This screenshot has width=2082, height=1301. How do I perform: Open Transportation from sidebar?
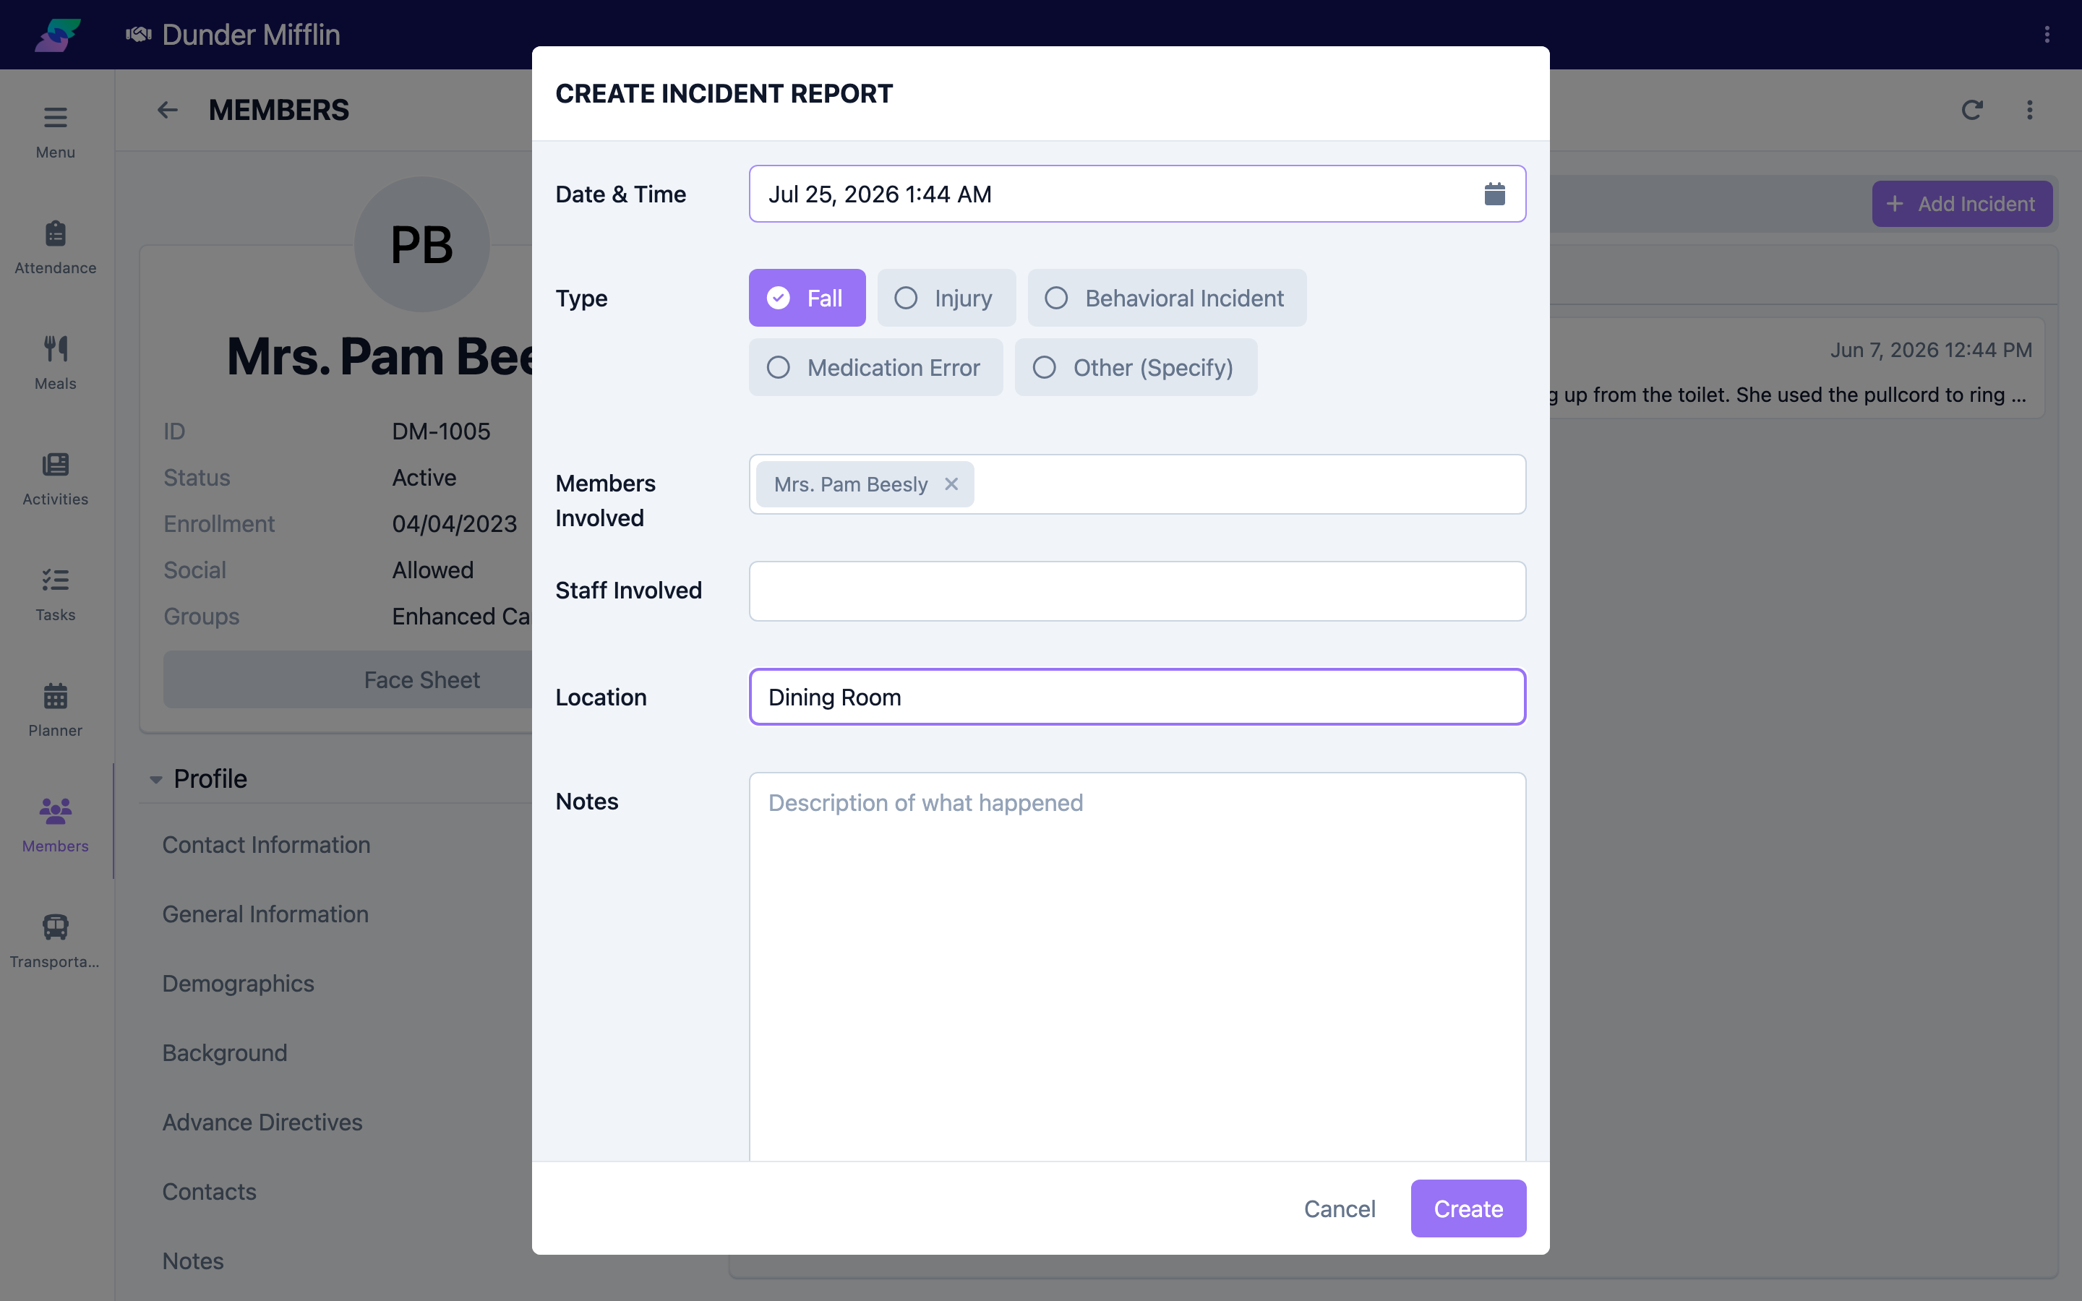[55, 940]
